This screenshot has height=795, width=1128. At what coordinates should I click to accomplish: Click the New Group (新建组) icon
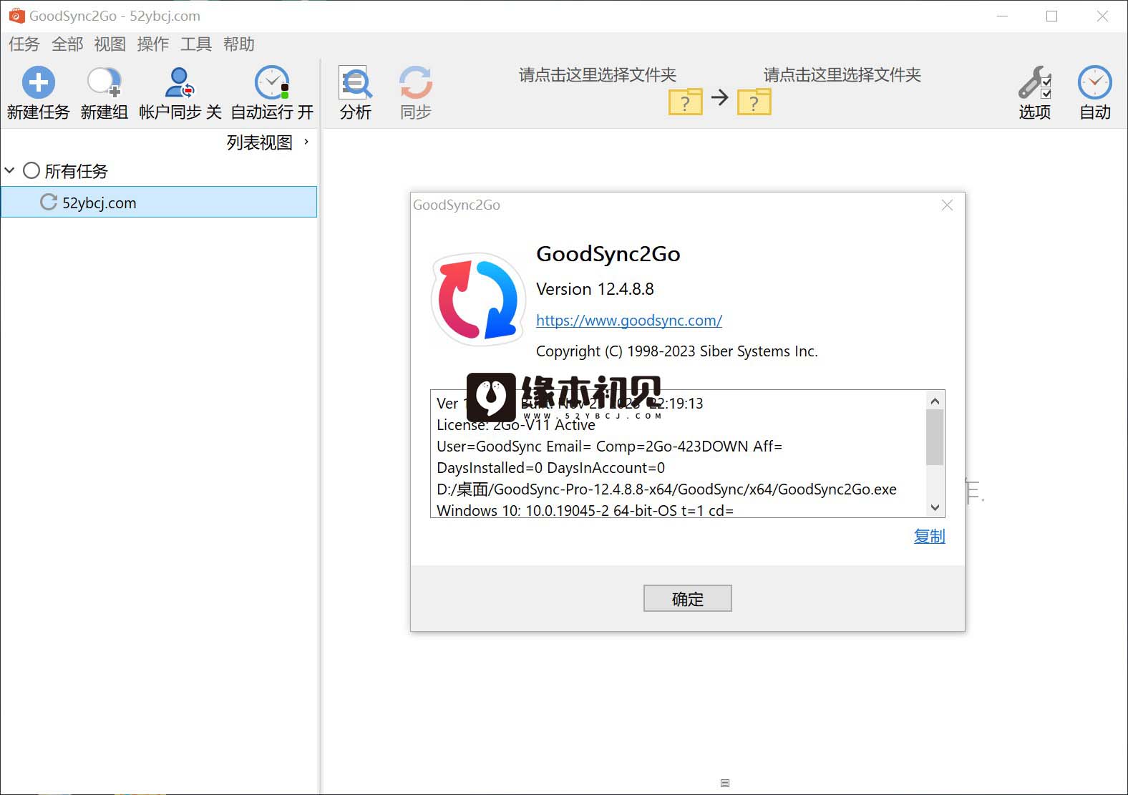pyautogui.click(x=104, y=82)
